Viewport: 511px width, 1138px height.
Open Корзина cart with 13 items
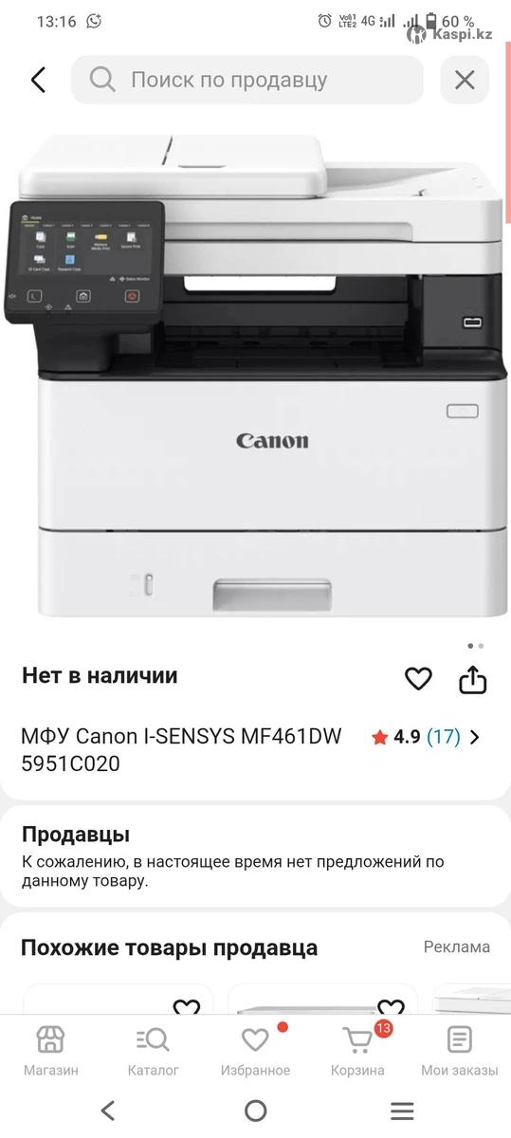(x=357, y=1051)
